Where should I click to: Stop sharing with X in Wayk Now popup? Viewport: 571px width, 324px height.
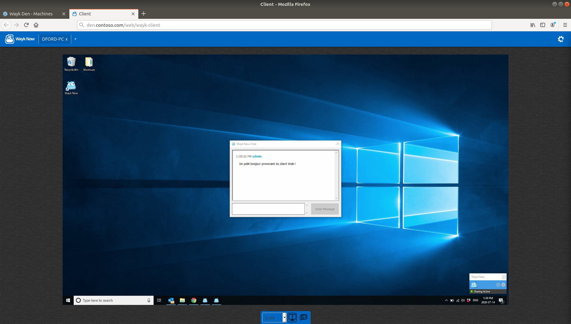click(x=503, y=285)
